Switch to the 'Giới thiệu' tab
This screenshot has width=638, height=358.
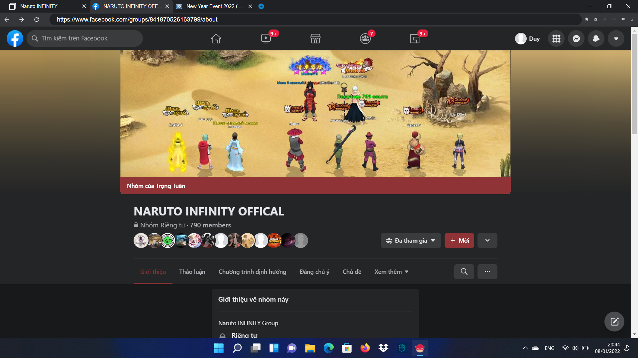pyautogui.click(x=153, y=271)
